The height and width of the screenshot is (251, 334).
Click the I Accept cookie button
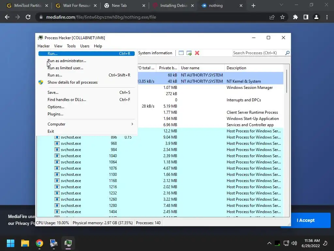coord(306,220)
